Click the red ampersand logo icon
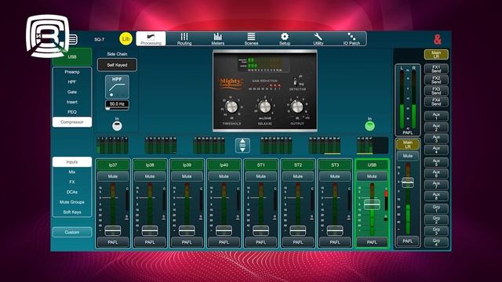Viewport: 502px width, 282px height. pos(438,39)
